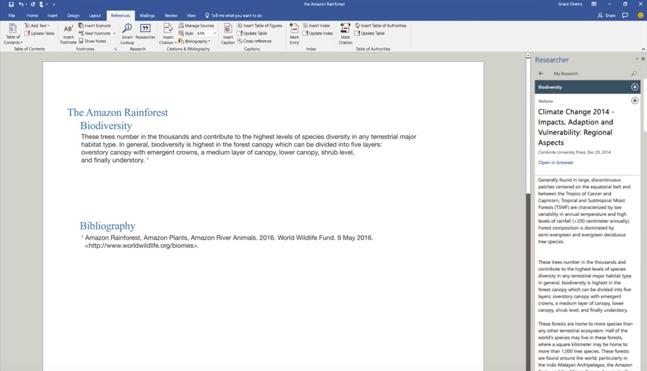
Task: Click Manage Sources
Action: [196, 26]
